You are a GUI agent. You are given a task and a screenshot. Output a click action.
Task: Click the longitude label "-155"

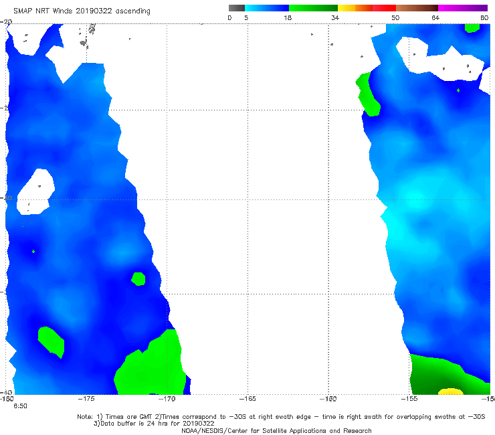(409, 399)
